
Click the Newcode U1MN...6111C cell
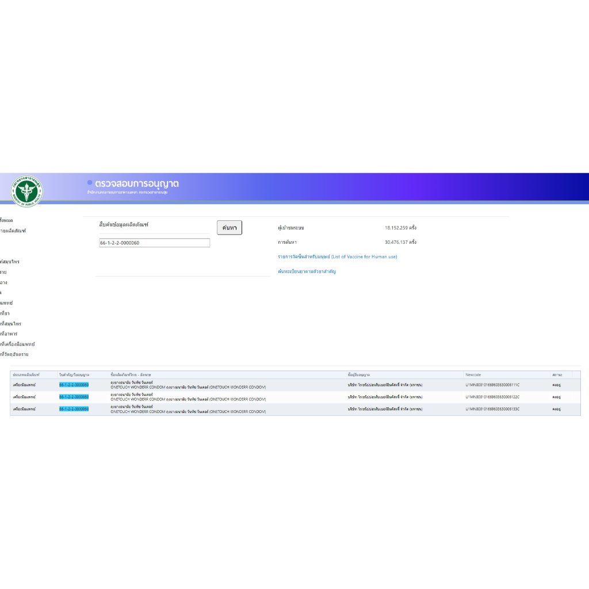492,385
